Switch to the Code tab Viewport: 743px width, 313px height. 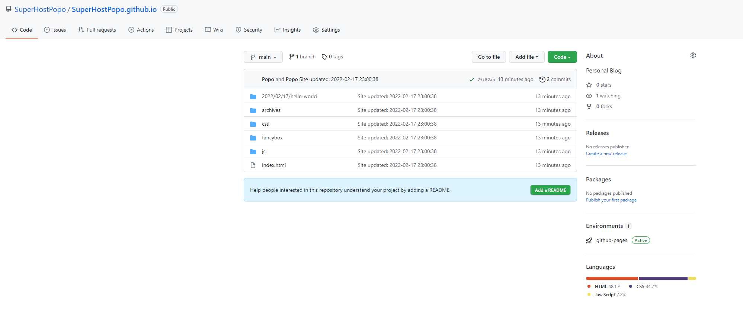[x=22, y=30]
